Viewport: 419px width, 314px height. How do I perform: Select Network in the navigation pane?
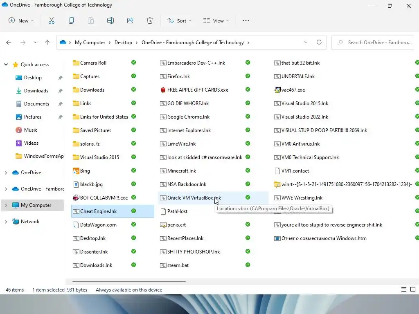click(30, 222)
